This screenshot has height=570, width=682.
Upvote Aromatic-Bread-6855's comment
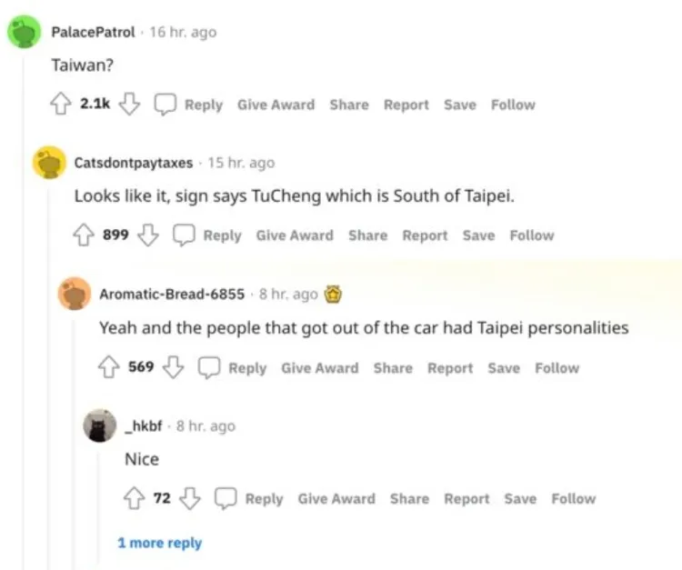pos(110,367)
